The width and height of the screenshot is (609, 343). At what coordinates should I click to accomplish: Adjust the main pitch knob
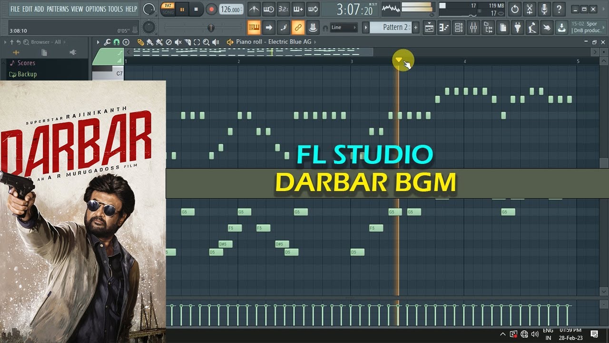point(149,28)
